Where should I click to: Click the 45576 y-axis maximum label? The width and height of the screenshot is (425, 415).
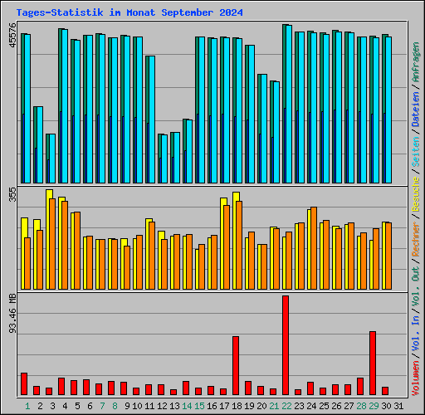pos(12,35)
